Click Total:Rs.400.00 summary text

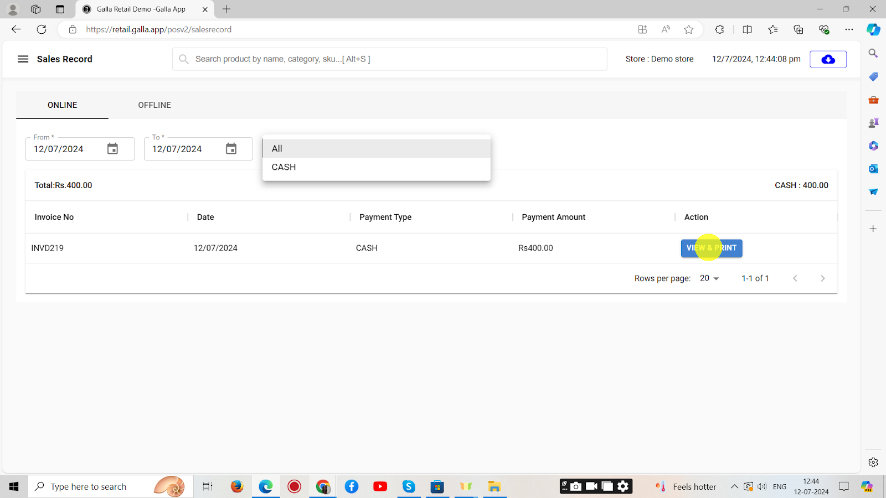point(64,185)
